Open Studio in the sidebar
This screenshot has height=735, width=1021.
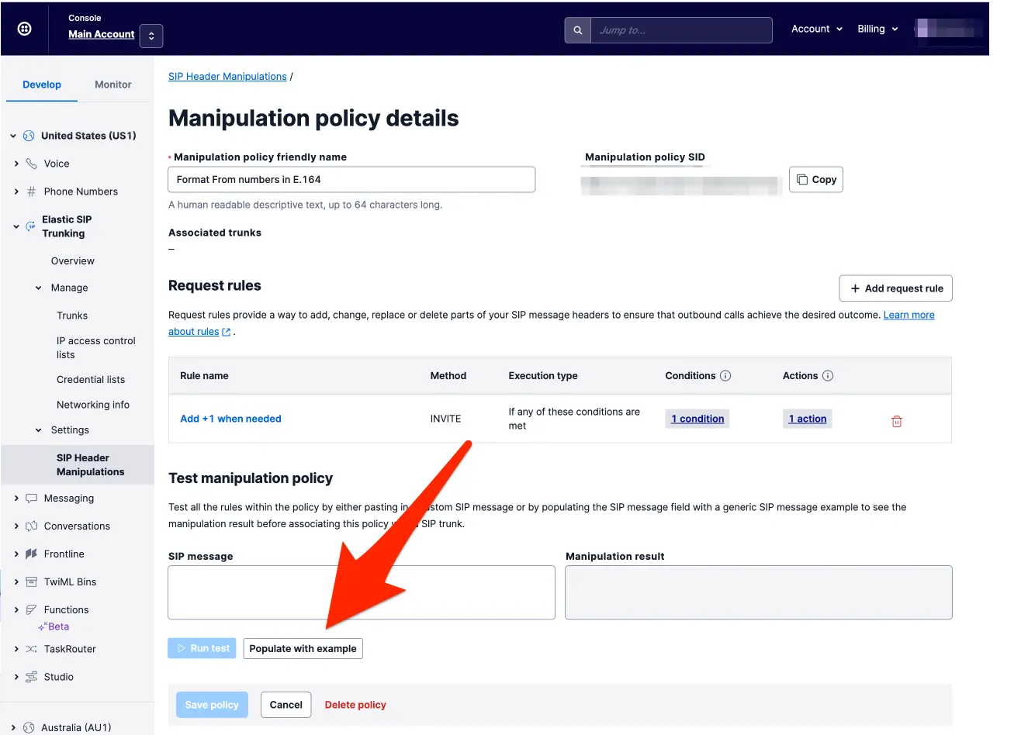click(59, 677)
